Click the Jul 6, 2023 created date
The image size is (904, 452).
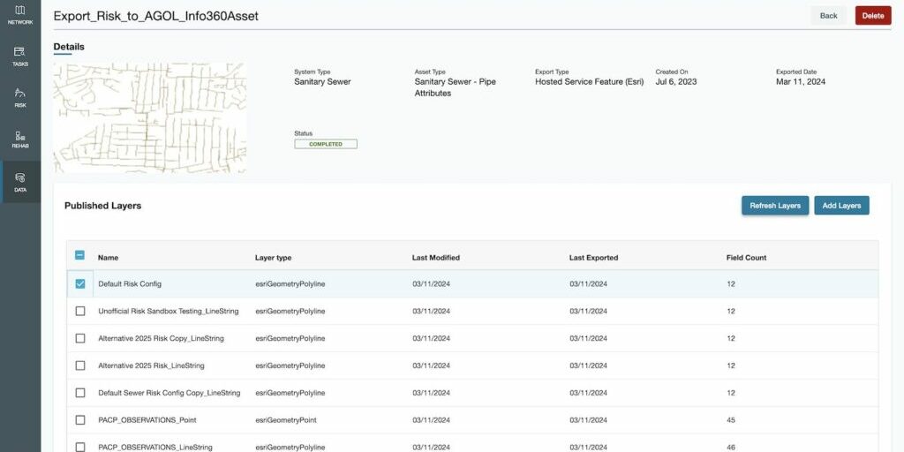click(675, 81)
